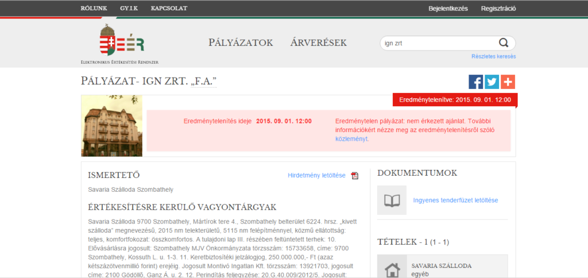Click the EÉR coat of arms logo

[122, 41]
